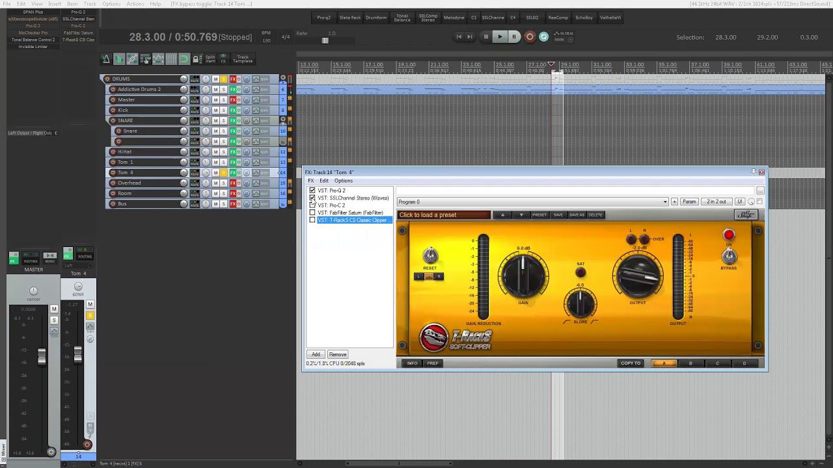
Task: Flip the T-RackS RESET switch
Action: coord(430,255)
